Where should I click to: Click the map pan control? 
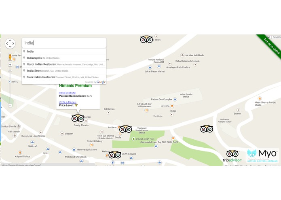[x=10, y=43]
